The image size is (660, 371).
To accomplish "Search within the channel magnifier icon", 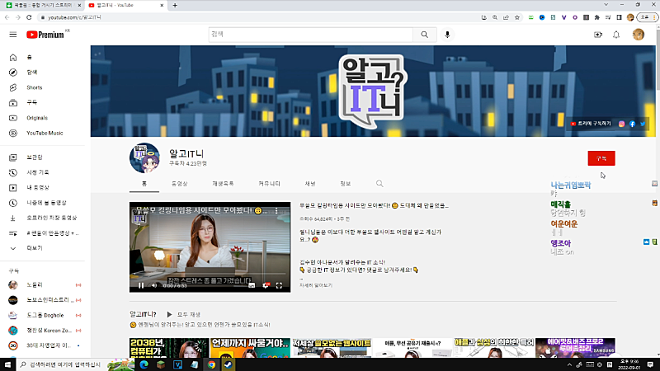I will point(379,184).
